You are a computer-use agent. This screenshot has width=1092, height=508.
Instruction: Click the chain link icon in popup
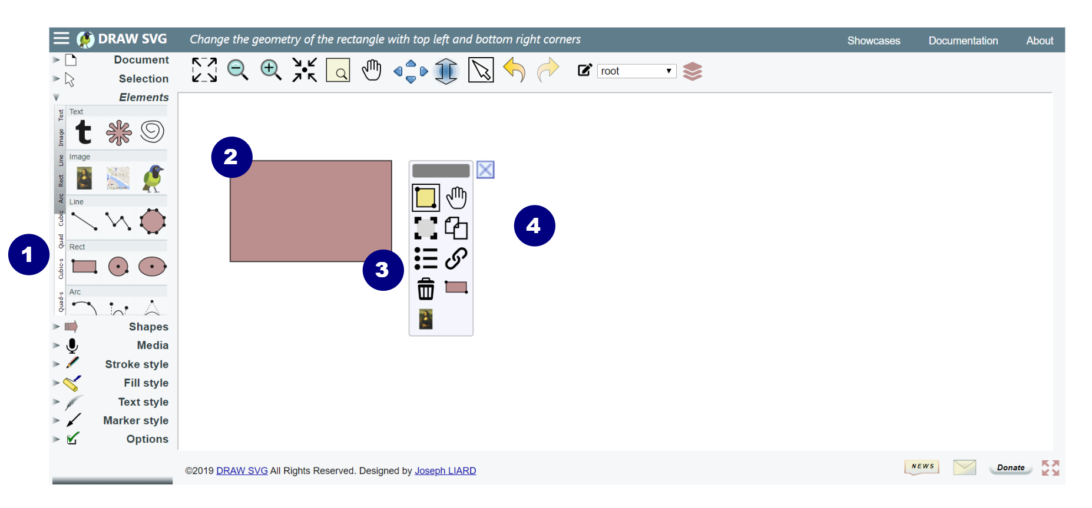[x=456, y=258]
